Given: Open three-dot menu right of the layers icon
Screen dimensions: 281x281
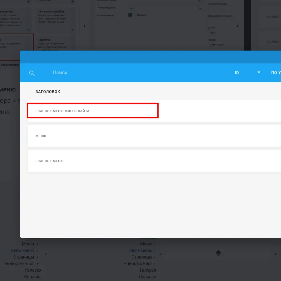Looking at the screenshot, I should pos(276,253).
